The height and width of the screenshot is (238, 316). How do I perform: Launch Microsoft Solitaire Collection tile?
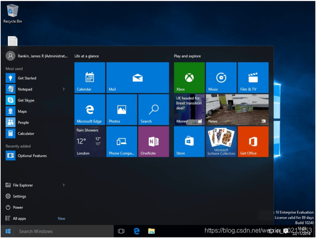click(x=221, y=142)
